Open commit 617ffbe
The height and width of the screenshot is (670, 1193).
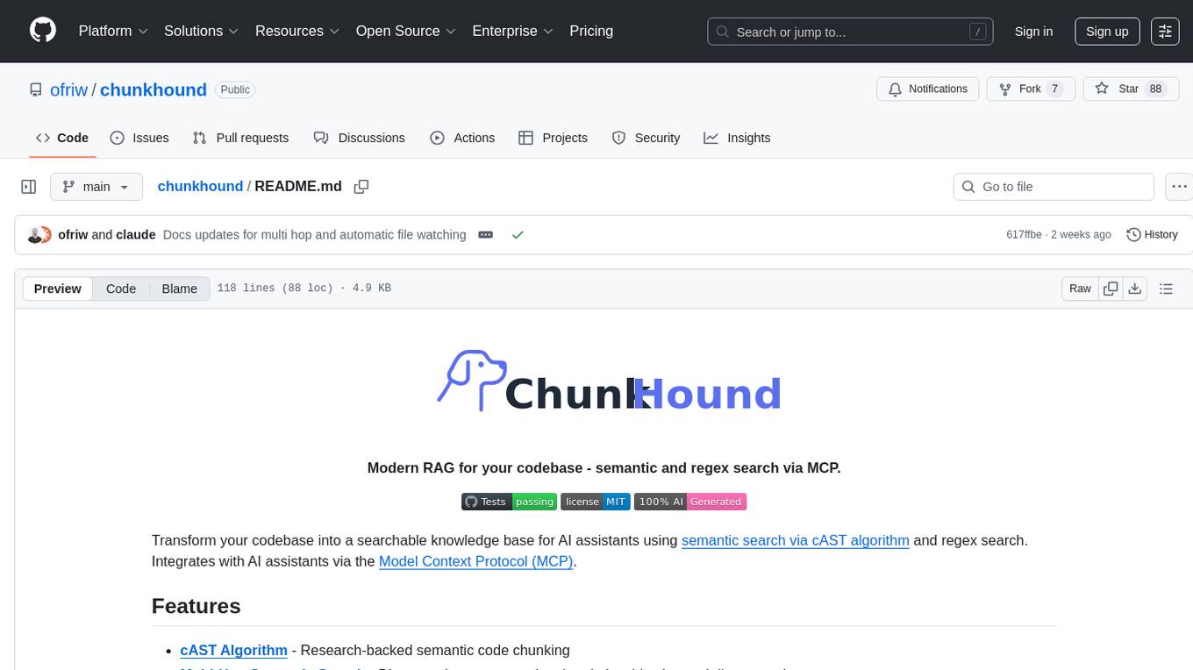pyautogui.click(x=1024, y=235)
